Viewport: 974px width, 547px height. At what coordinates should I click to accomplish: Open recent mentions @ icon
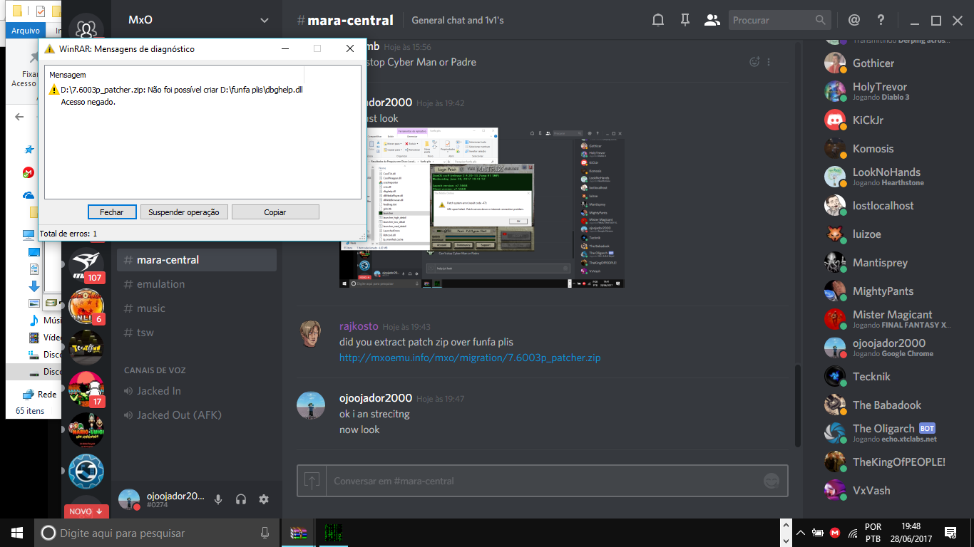853,21
